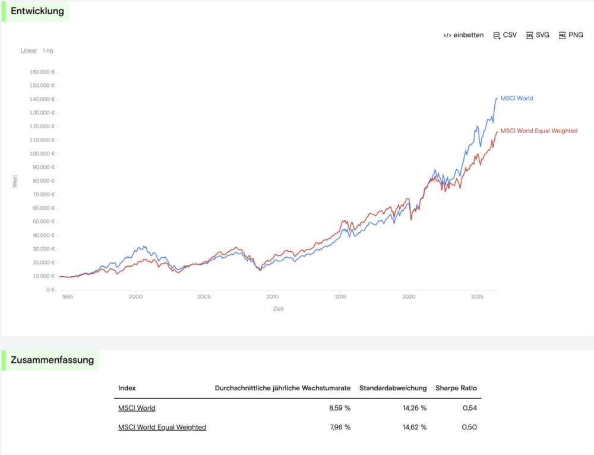This screenshot has width=594, height=455.
Task: Click the 80.000 € y-axis label
Action: tap(43, 181)
